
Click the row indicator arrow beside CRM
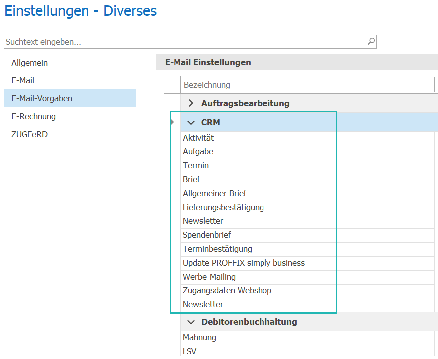[x=172, y=122]
